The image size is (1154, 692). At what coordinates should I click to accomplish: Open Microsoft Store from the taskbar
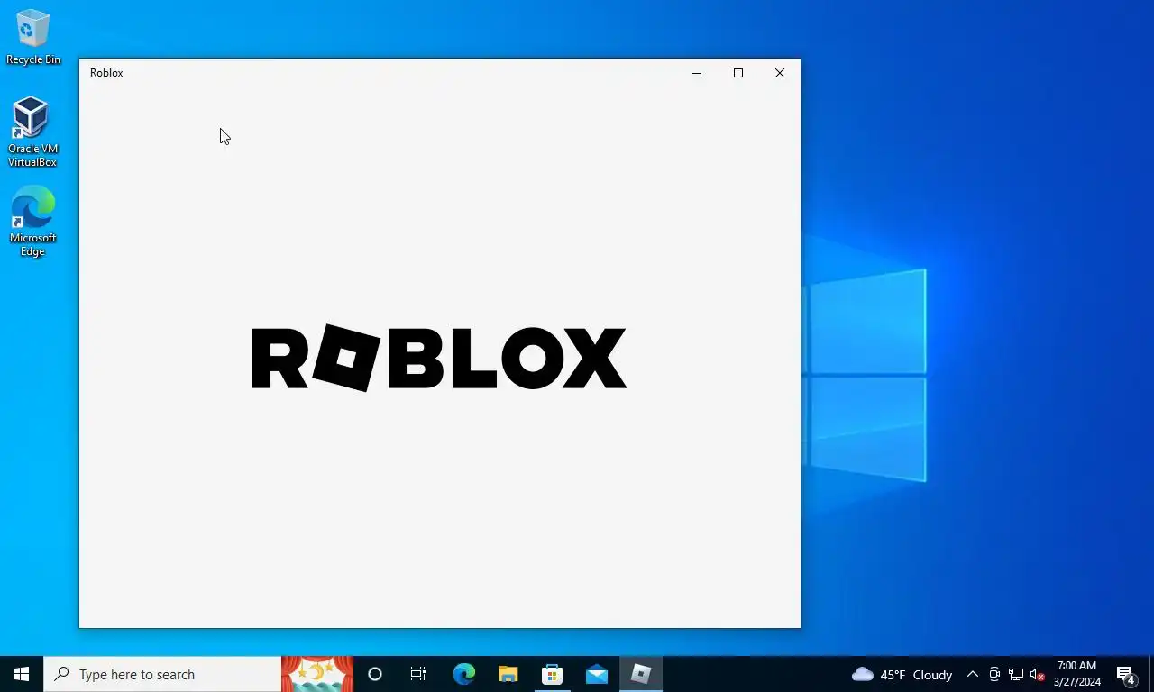point(552,674)
